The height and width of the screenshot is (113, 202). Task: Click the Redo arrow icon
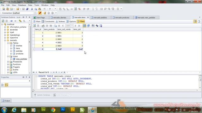pos(50,9)
